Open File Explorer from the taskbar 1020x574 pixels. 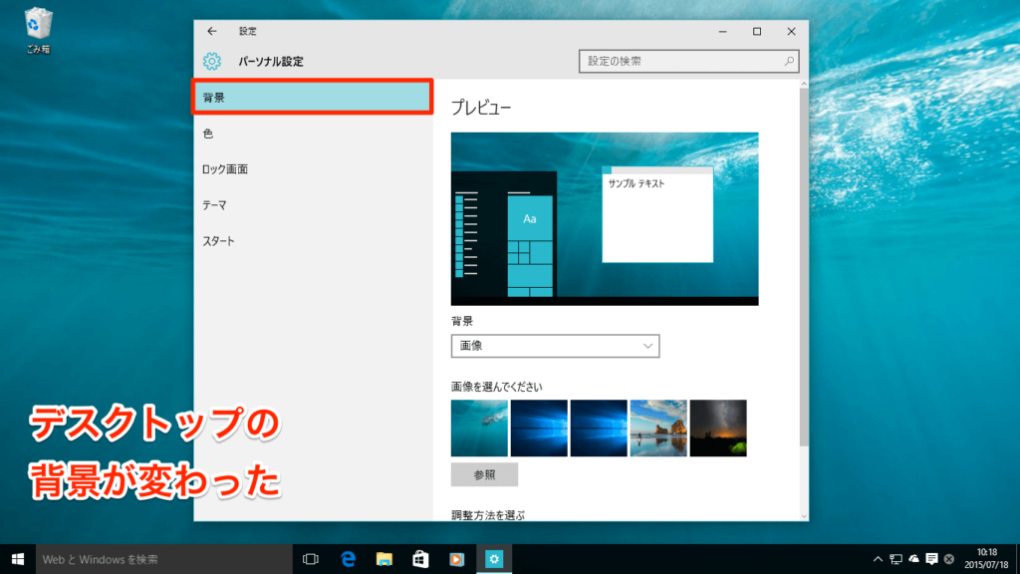[384, 559]
